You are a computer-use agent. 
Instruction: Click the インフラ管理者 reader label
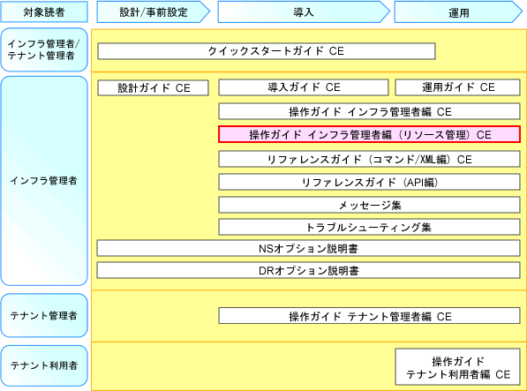tap(44, 181)
